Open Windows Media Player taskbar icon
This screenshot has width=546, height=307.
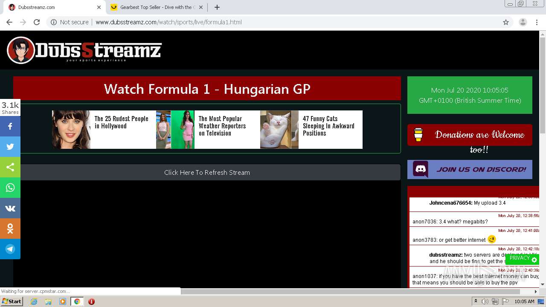point(63,301)
